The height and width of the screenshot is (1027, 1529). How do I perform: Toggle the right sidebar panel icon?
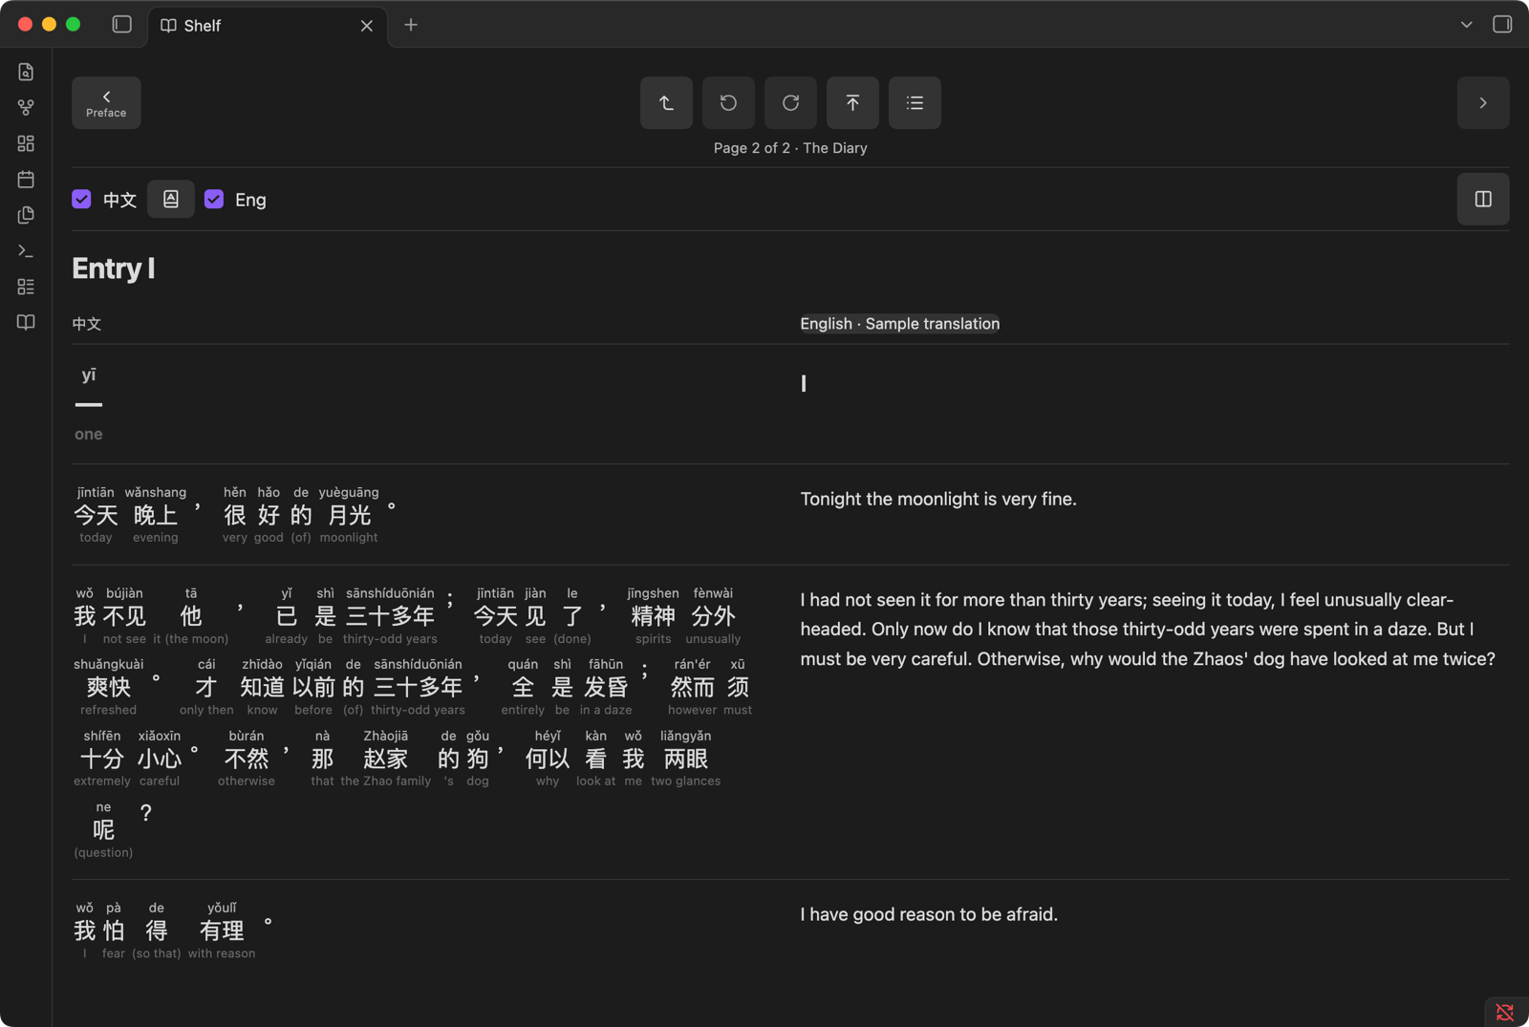tap(1502, 25)
